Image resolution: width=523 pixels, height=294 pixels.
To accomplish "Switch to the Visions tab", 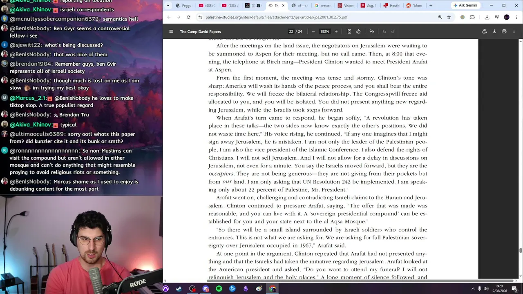I will pos(346,6).
